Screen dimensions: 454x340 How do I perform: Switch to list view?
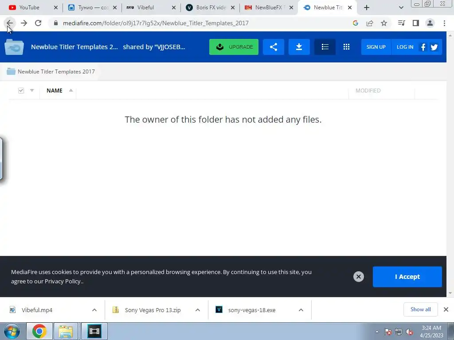pos(325,47)
